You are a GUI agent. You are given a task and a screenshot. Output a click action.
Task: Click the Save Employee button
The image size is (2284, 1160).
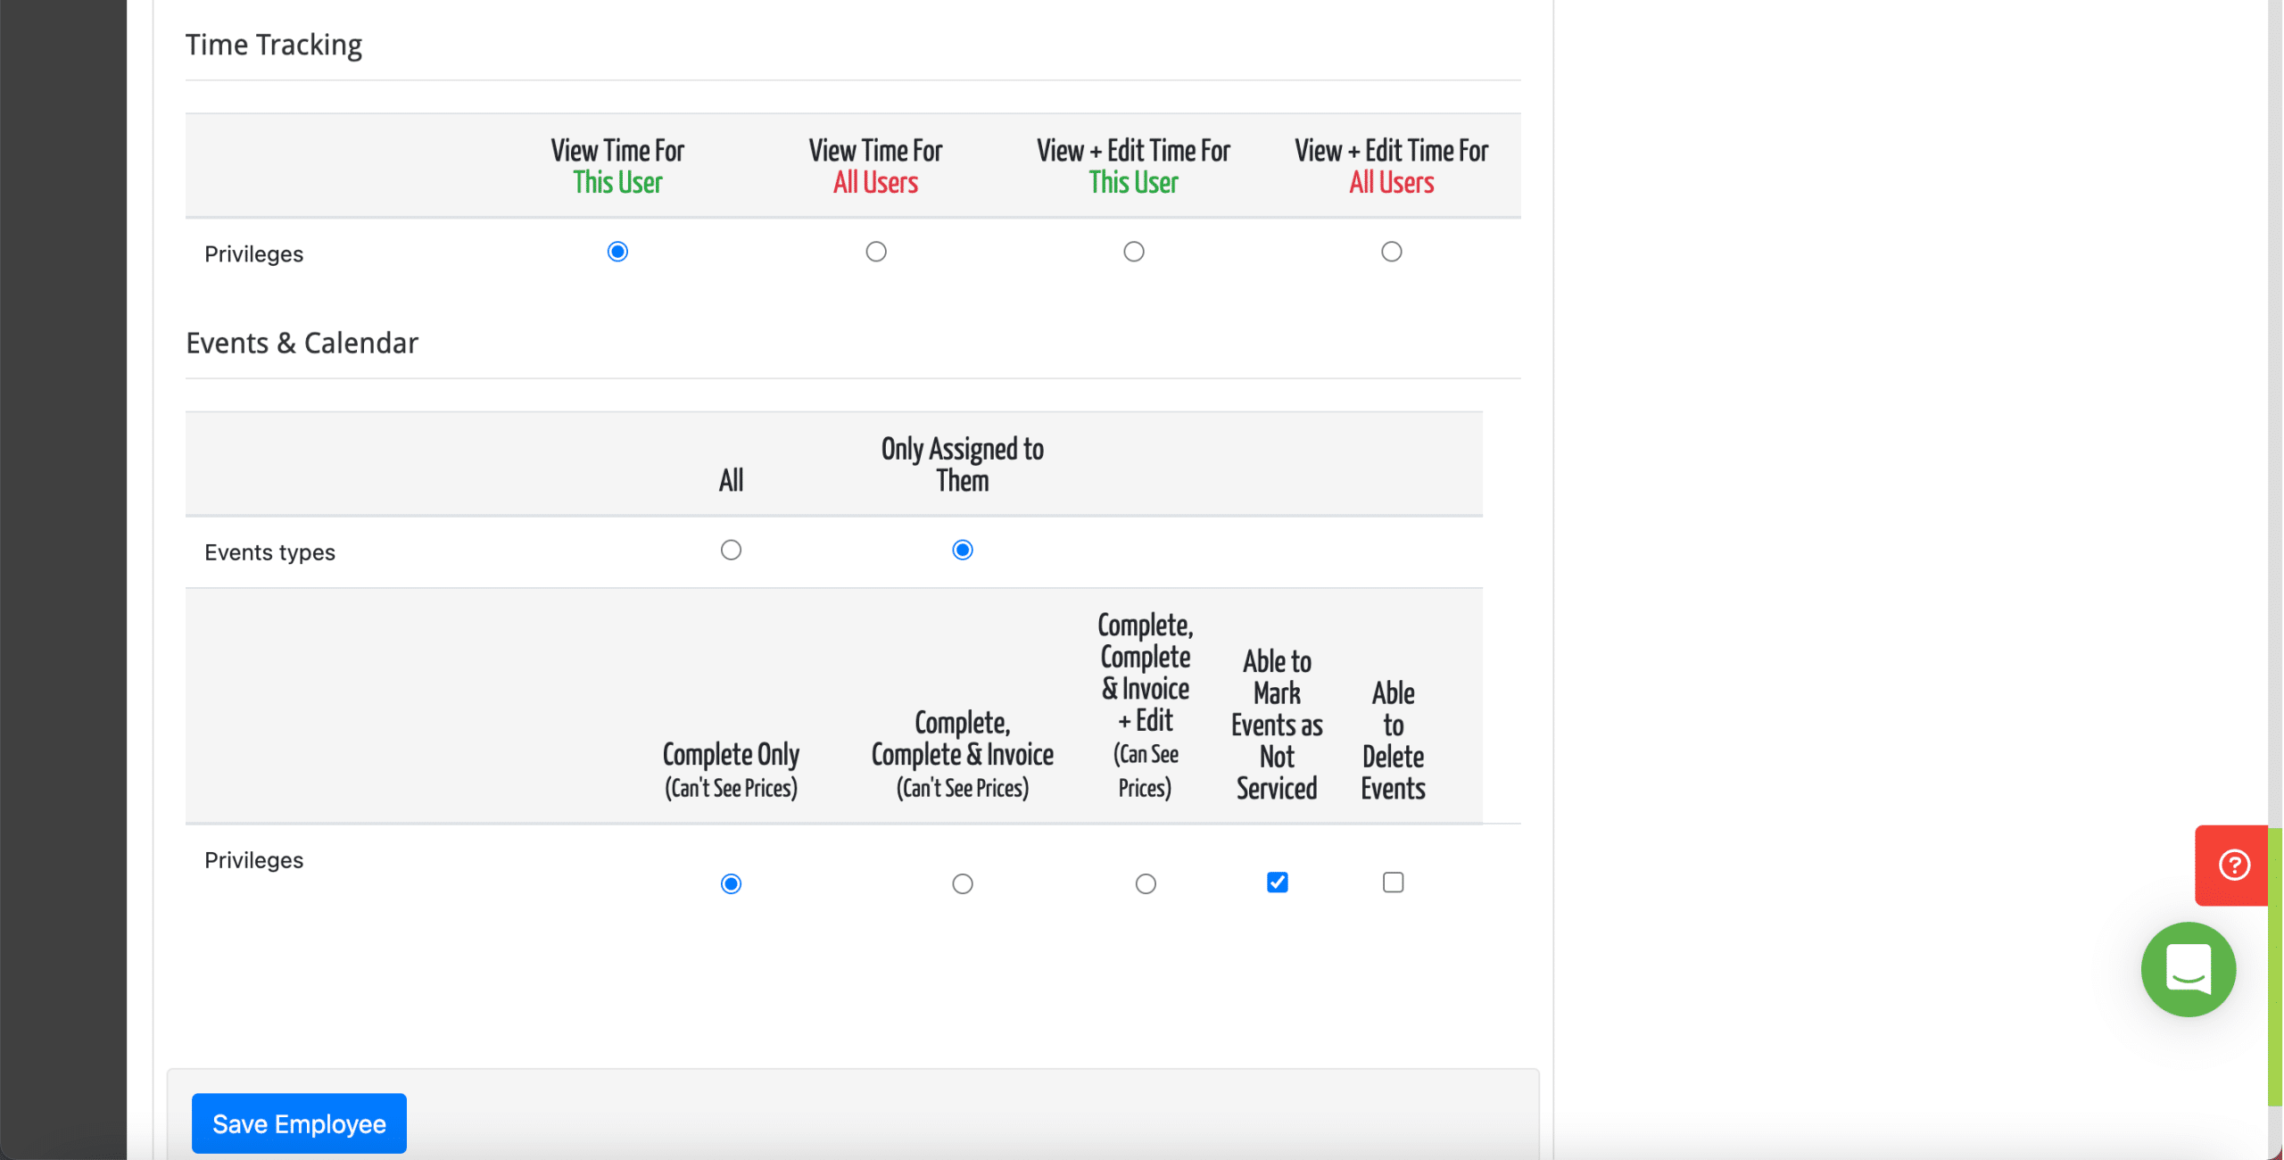coord(299,1123)
